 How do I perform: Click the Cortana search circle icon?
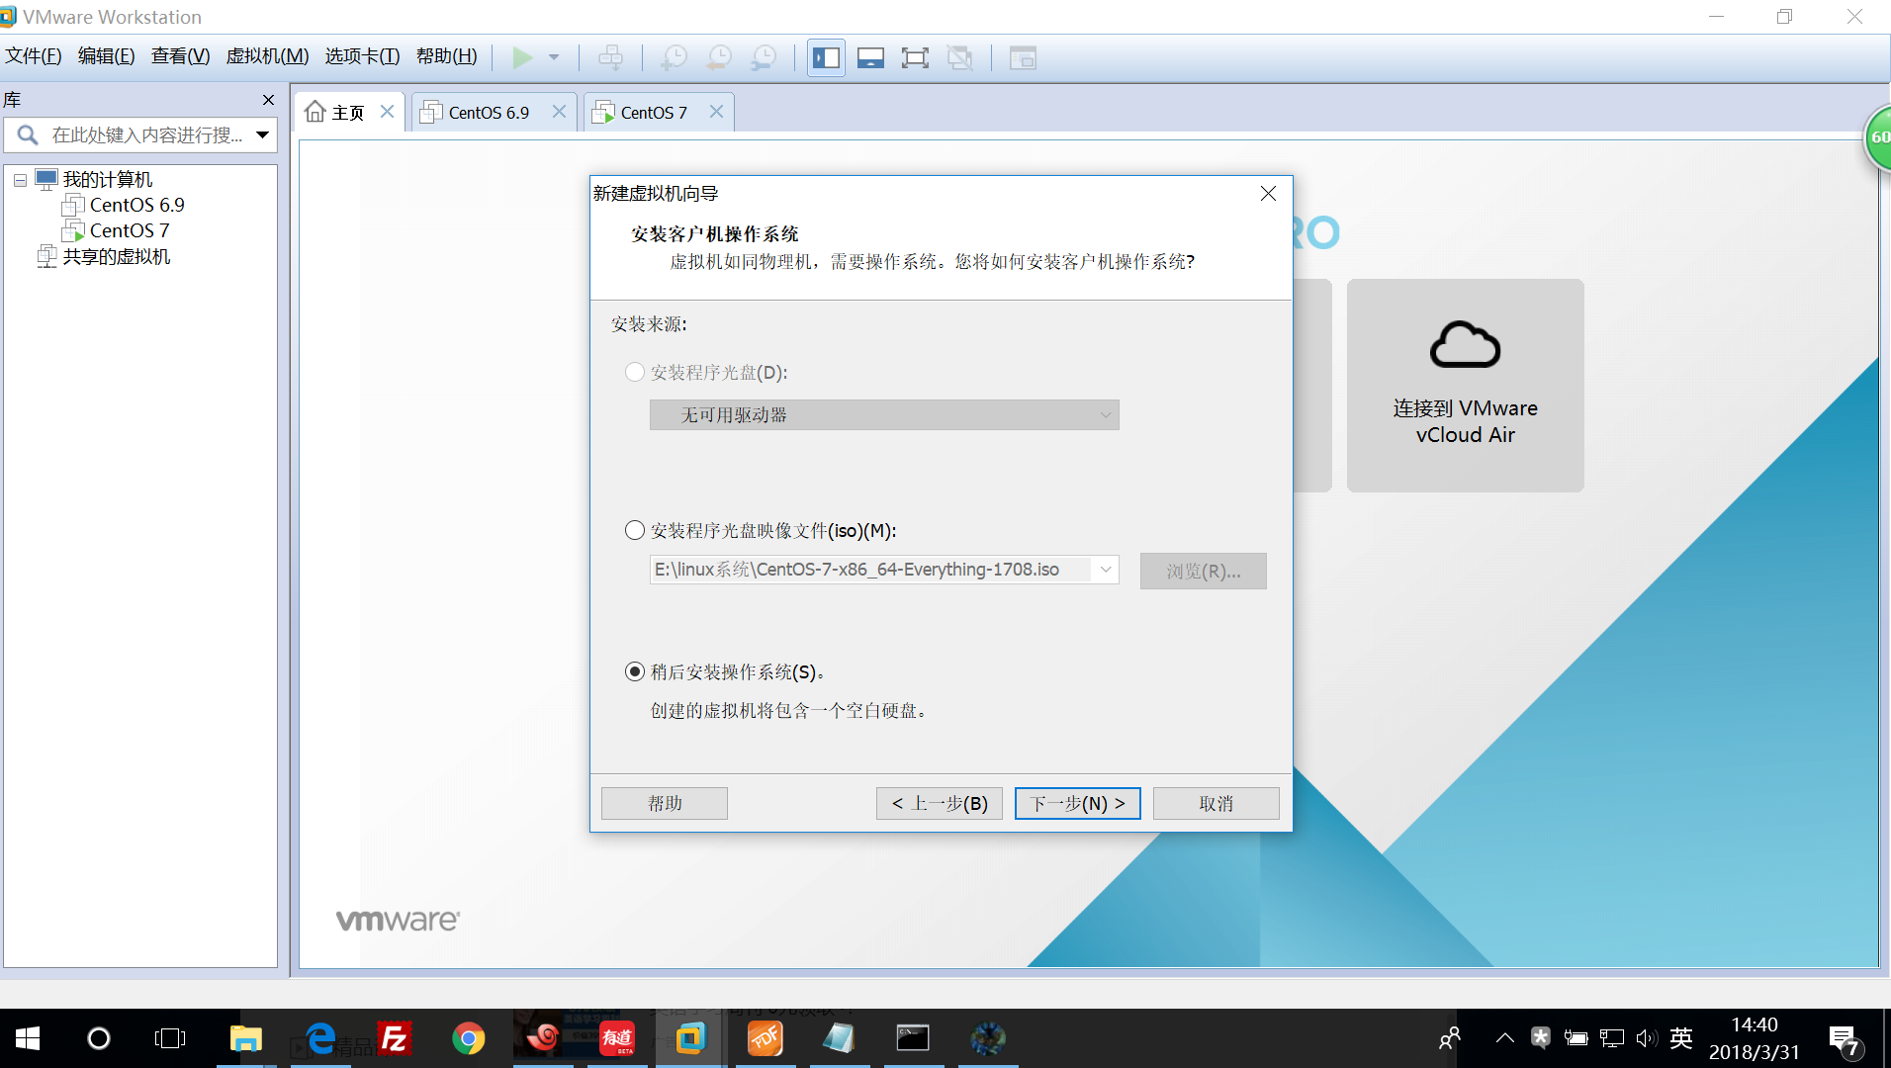point(99,1038)
